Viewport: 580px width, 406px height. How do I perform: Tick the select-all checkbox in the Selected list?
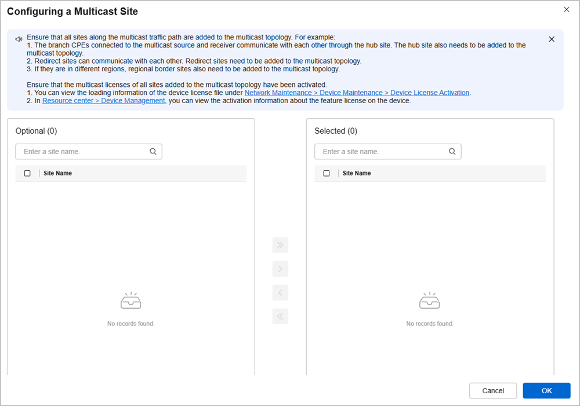(327, 173)
